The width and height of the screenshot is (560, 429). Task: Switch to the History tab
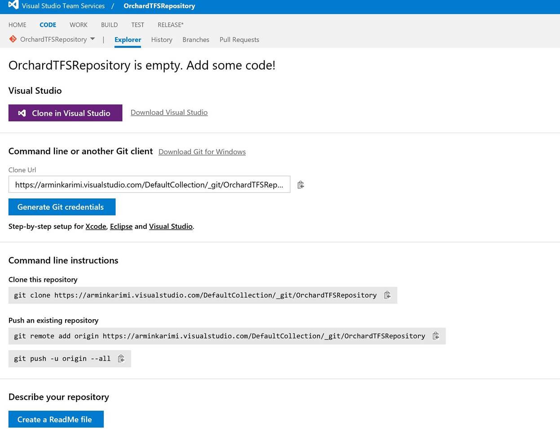(x=162, y=39)
